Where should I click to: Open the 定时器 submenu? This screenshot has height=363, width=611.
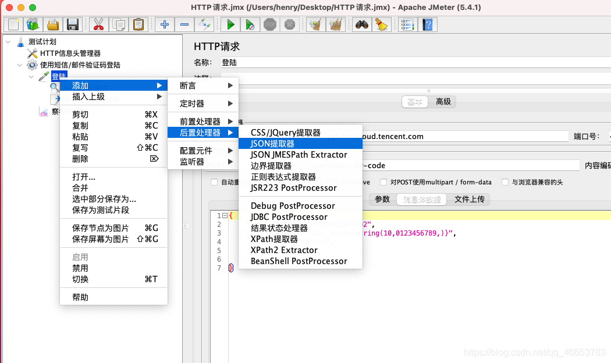[x=203, y=104]
